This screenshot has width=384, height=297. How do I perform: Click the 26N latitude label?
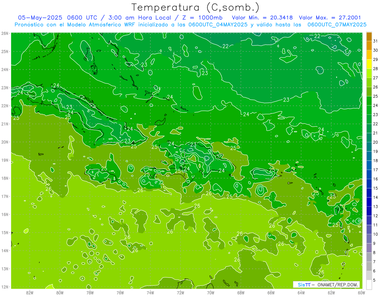point(4,33)
